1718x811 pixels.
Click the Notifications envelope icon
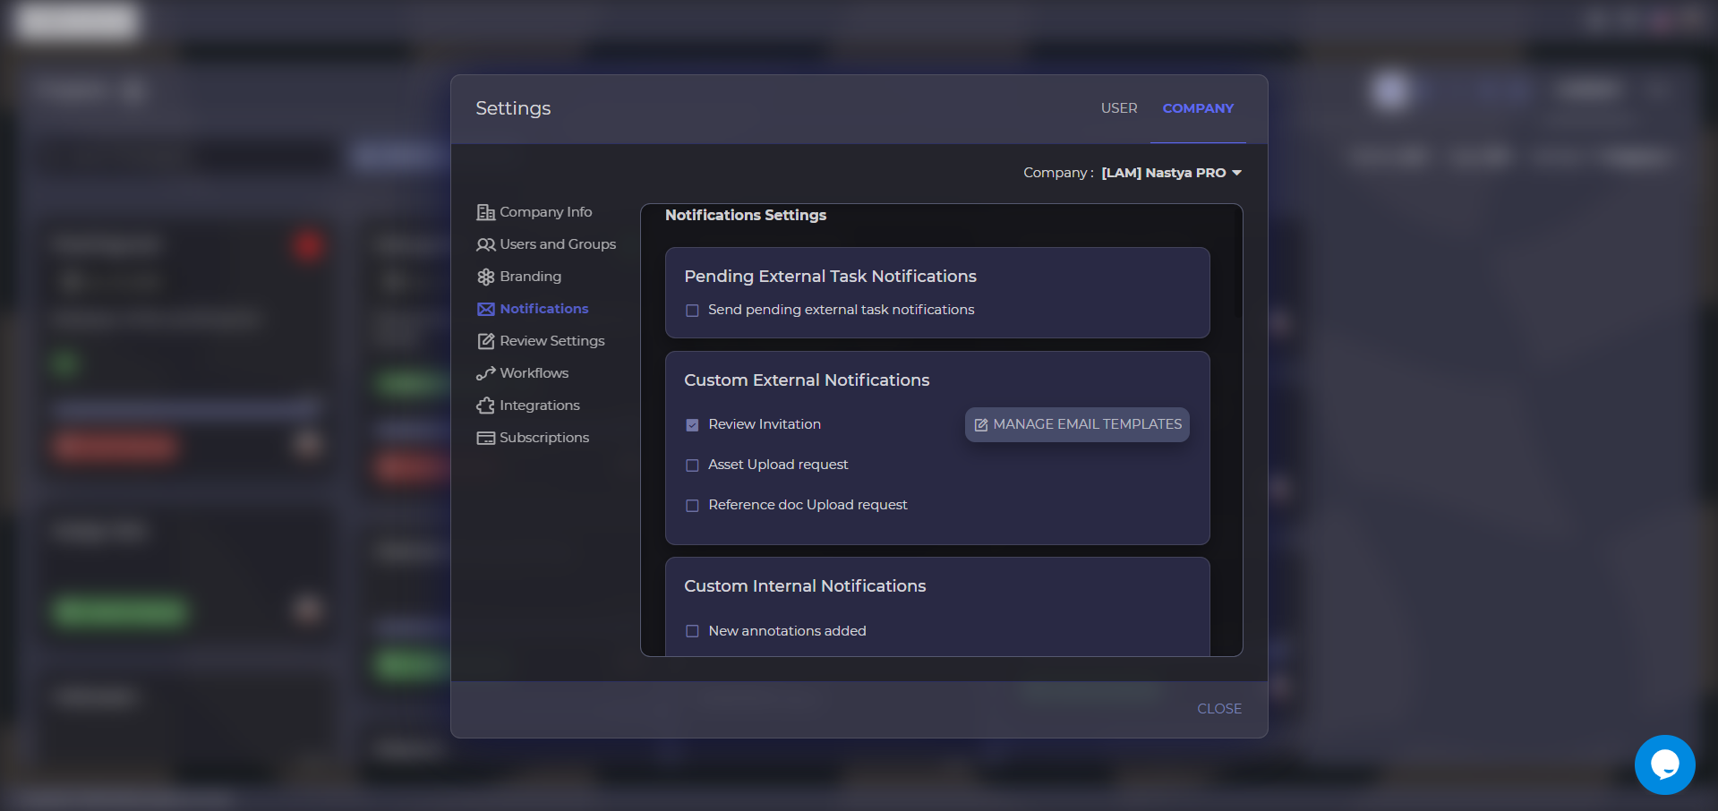(x=485, y=309)
